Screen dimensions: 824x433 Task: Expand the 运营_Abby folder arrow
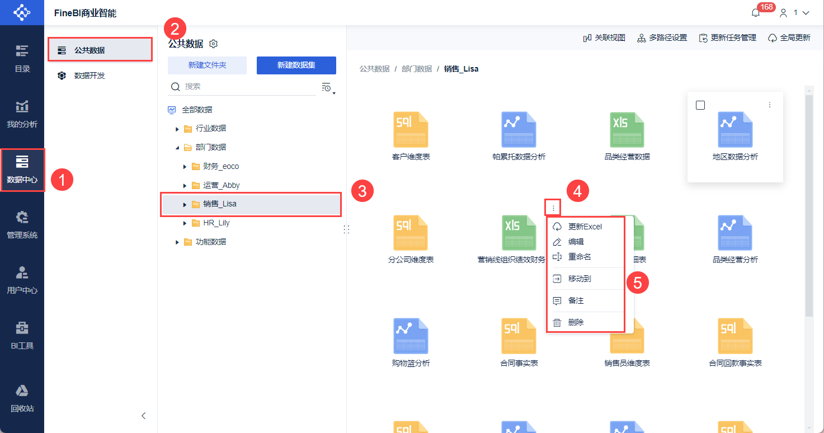click(185, 185)
